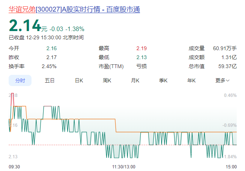Click the 最高 label

[x=104, y=48]
